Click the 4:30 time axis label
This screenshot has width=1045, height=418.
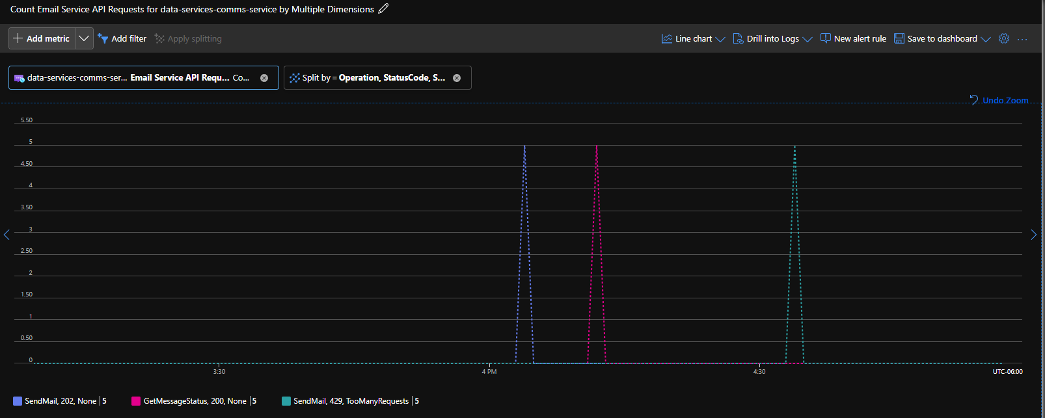pos(759,372)
